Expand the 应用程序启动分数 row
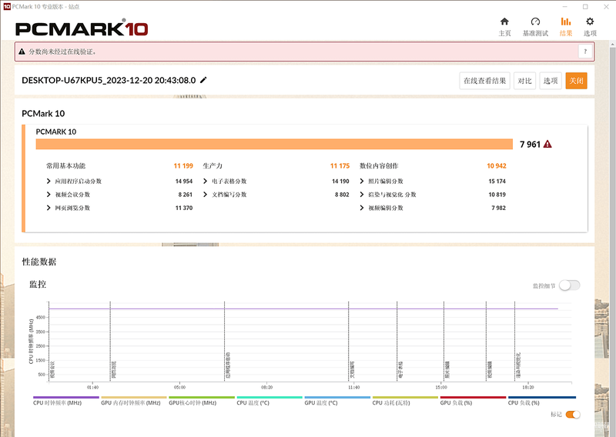The image size is (616, 437). point(49,181)
